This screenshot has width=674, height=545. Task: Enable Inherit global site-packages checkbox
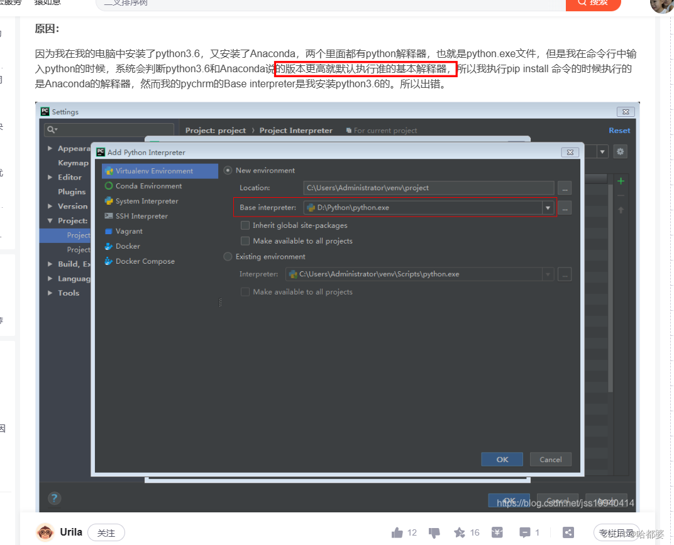(245, 225)
